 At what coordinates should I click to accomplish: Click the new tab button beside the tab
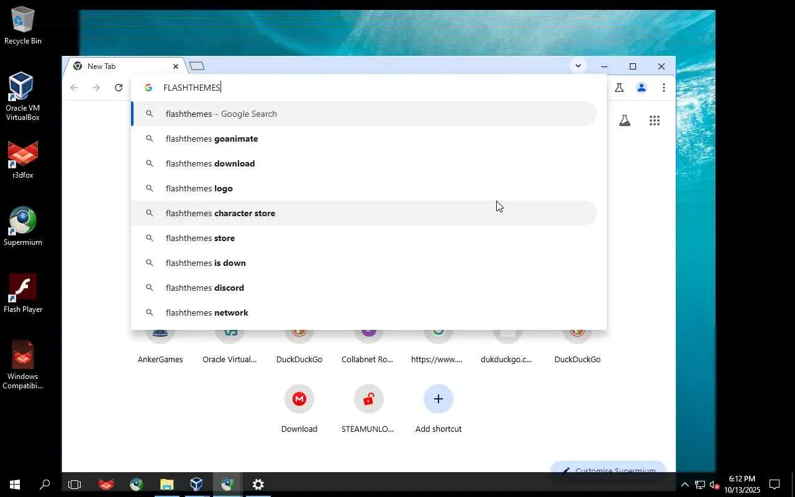click(197, 66)
